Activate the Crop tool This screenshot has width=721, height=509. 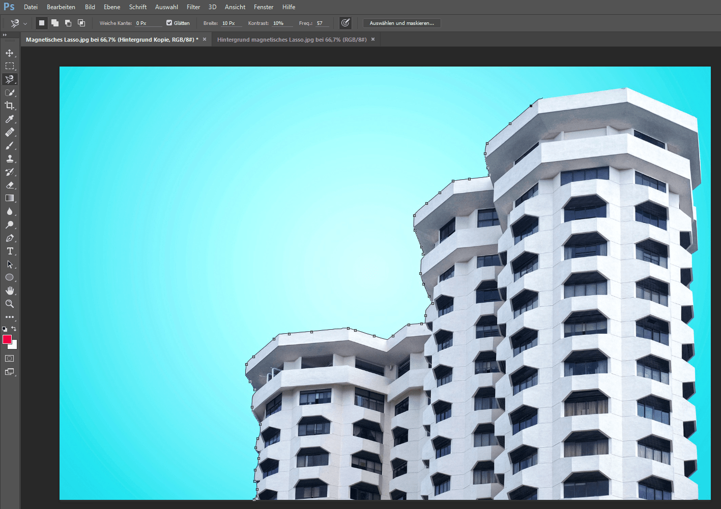click(x=9, y=106)
